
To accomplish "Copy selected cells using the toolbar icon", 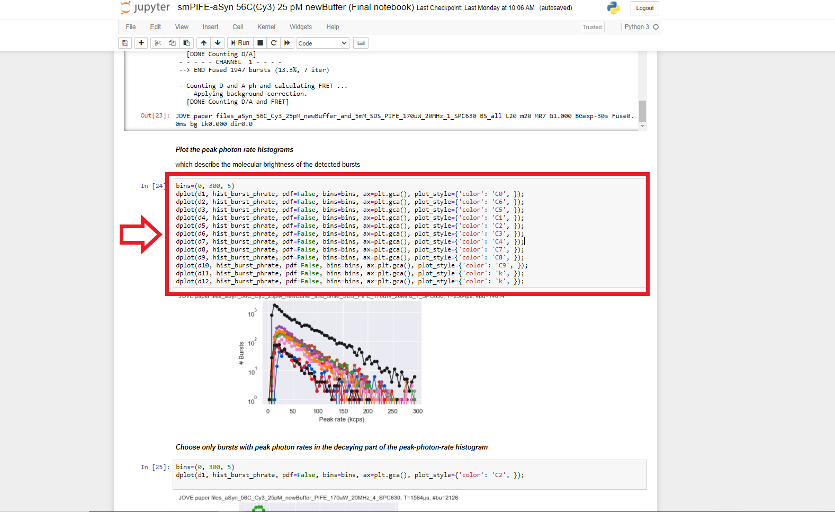I will (172, 43).
